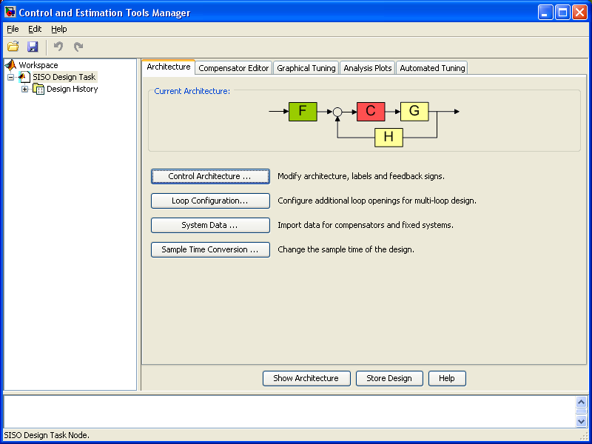Open the Edit menu
The width and height of the screenshot is (592, 444).
[35, 29]
